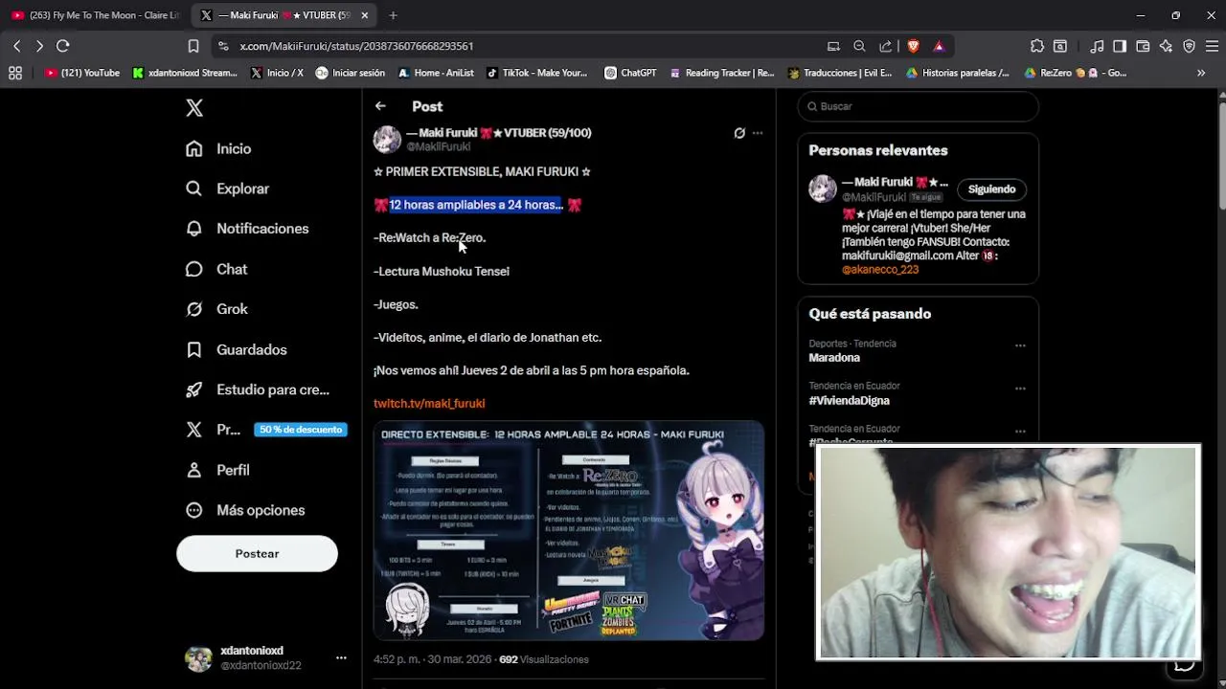Go to the X home logo in the sidebar
This screenshot has height=689, width=1226.
coord(194,108)
